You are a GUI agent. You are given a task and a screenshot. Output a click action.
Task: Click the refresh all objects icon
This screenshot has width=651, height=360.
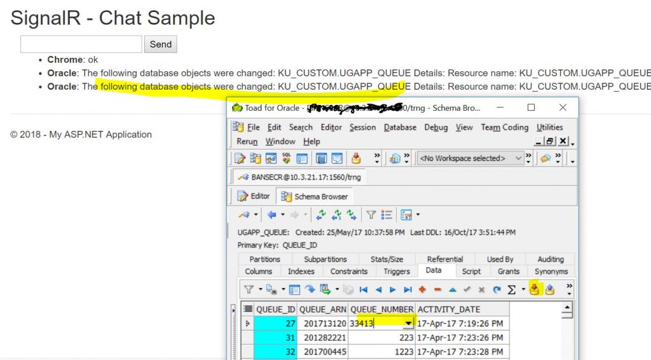click(x=320, y=215)
